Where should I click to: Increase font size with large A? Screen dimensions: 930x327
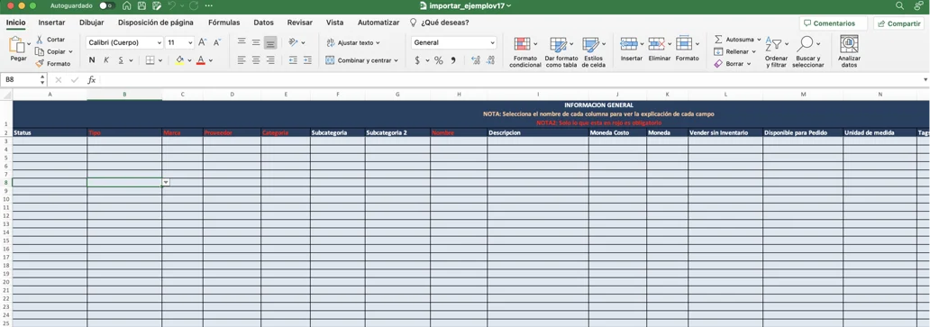pyautogui.click(x=202, y=42)
